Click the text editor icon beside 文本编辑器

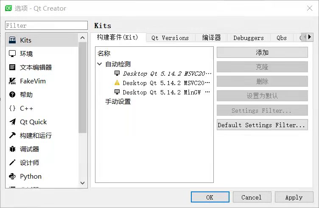pyautogui.click(x=12, y=67)
